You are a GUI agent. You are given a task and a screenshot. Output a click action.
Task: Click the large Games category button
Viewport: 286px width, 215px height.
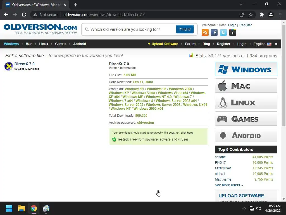tap(246, 119)
